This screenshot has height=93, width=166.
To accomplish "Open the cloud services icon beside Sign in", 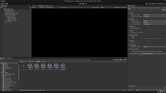I will (7, 4).
